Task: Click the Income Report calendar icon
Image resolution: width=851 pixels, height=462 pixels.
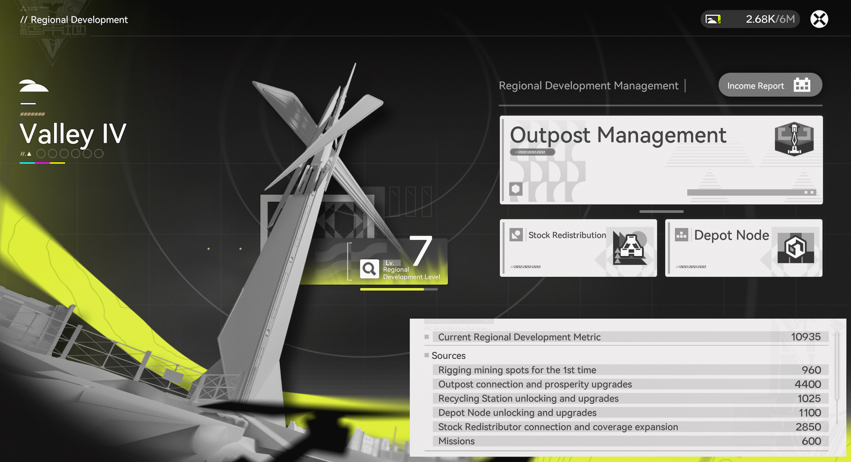Action: click(802, 85)
